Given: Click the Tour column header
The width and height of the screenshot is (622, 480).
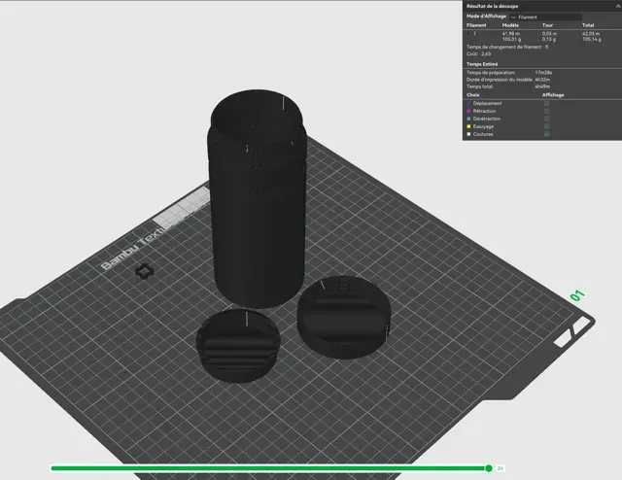Looking at the screenshot, I should pos(547,25).
